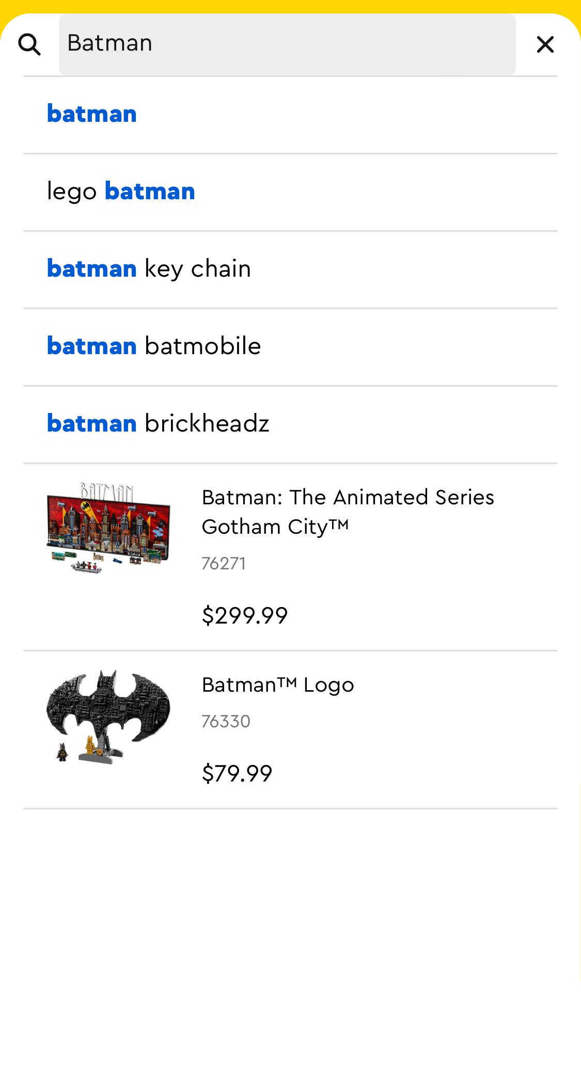Click the set number 76271
Screen dimensions: 581x1084
click(223, 564)
